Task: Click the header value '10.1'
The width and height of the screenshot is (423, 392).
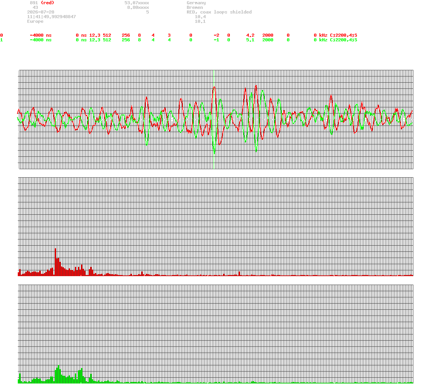Action: coord(200,21)
